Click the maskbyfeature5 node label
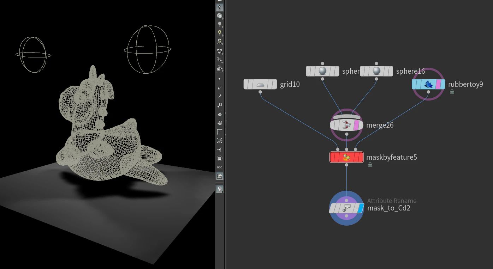Screen dimensions: 493x269 coord(392,157)
